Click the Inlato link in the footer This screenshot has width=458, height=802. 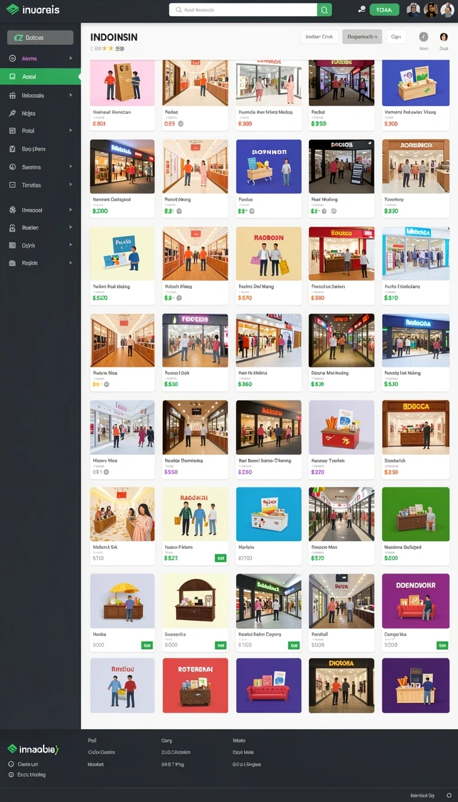tap(239, 741)
